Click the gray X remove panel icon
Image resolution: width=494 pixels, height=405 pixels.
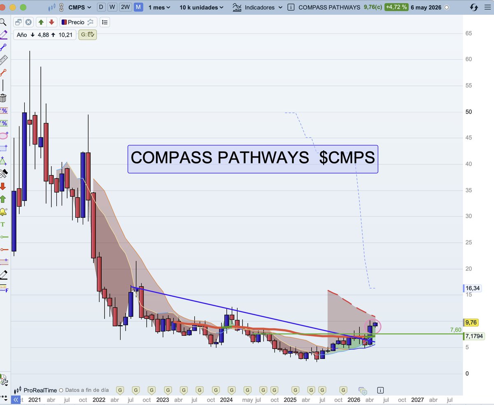click(28, 22)
